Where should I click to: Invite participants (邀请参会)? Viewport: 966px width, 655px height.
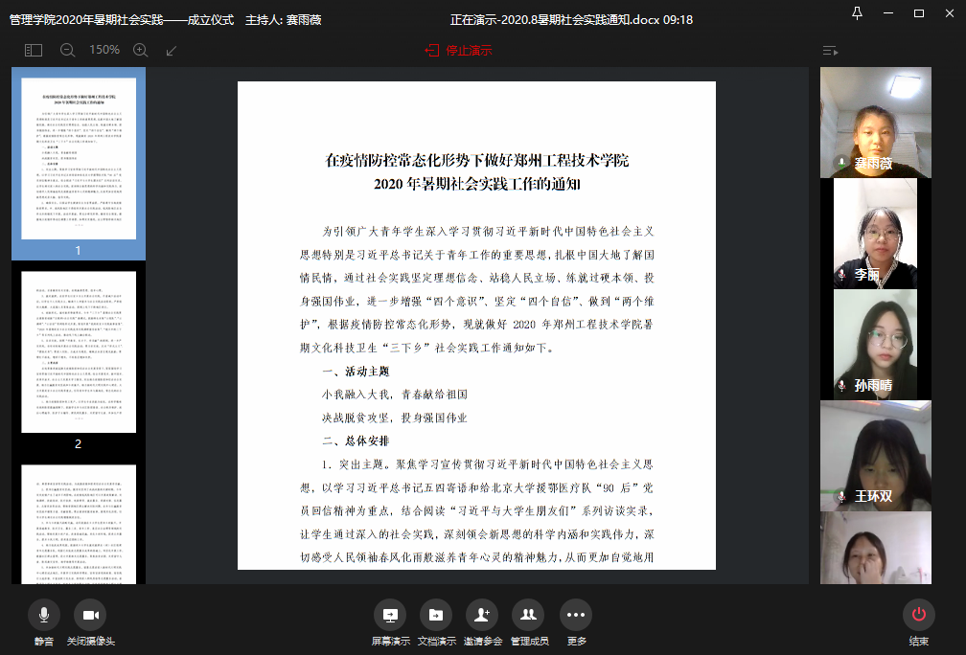click(481, 615)
